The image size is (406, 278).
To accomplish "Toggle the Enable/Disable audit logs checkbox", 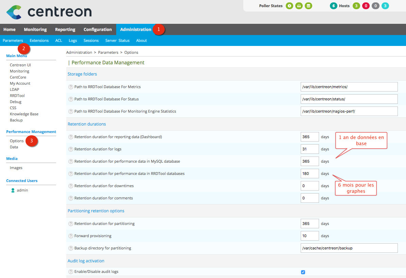I will [303, 272].
